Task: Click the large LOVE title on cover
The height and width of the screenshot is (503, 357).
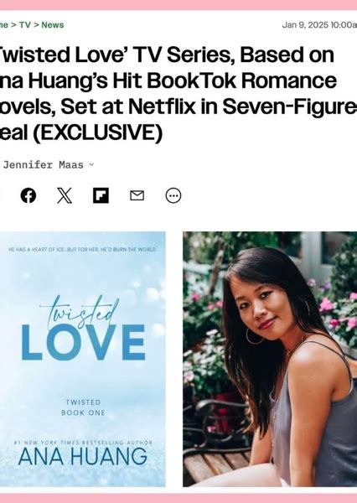Action: 84,342
